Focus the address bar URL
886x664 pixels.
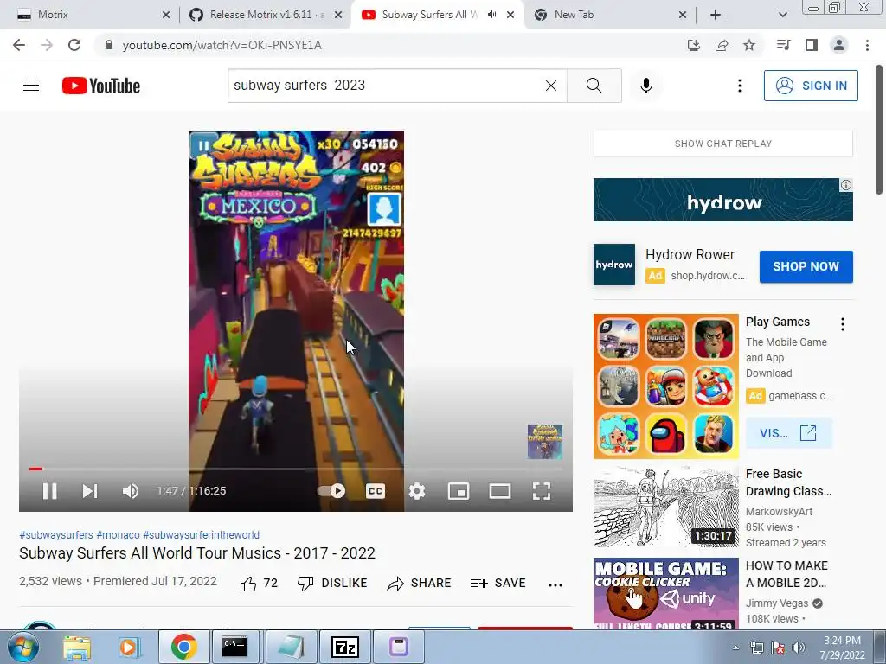point(222,45)
